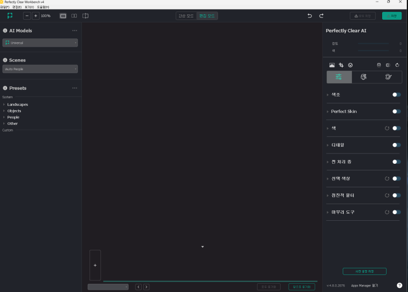Expand the Landscapes preset group
The image size is (408, 292).
click(4, 104)
